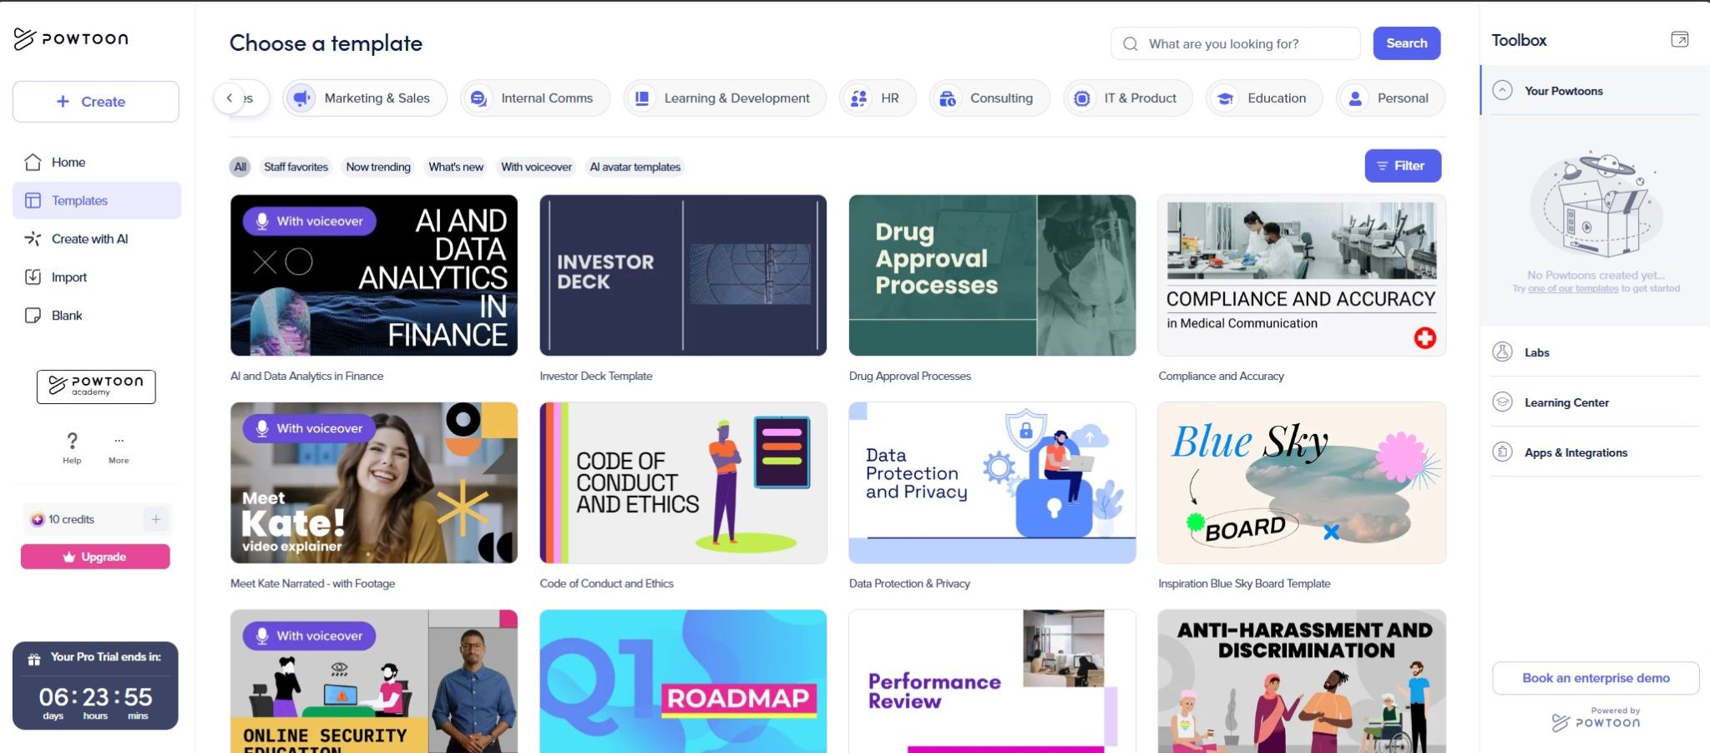1710x753 pixels.
Task: Click the magnifier icon in search box
Action: (1131, 43)
